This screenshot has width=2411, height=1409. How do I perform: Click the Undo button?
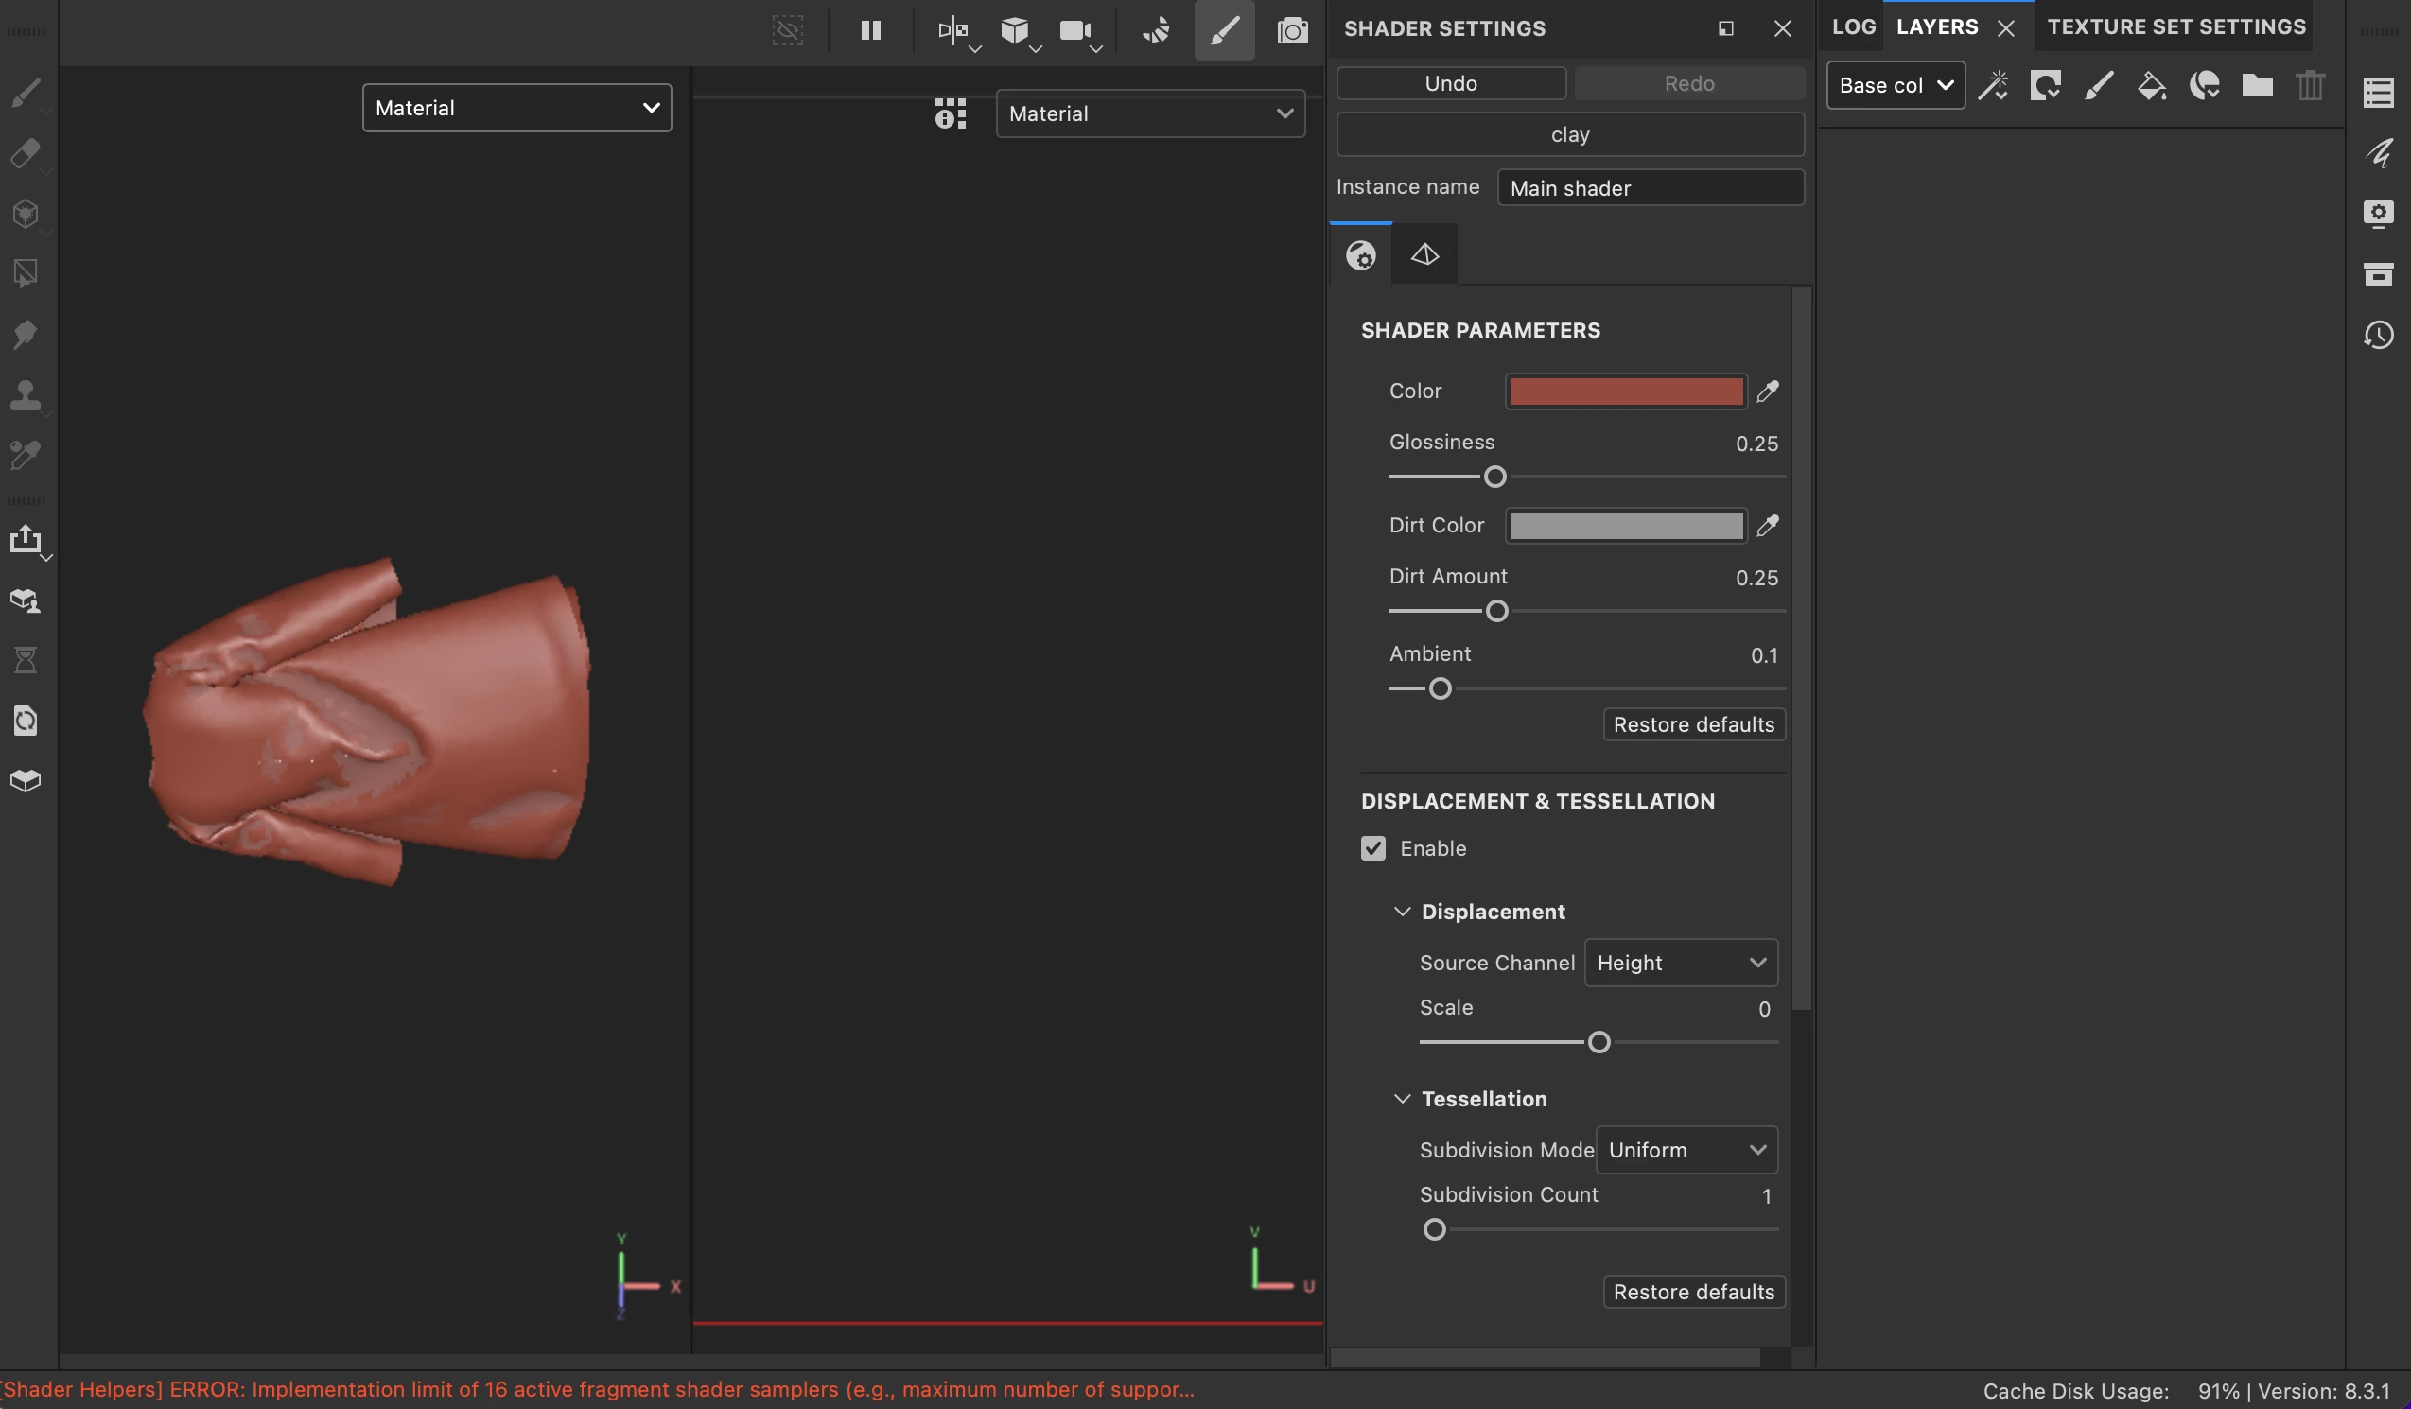[1450, 83]
